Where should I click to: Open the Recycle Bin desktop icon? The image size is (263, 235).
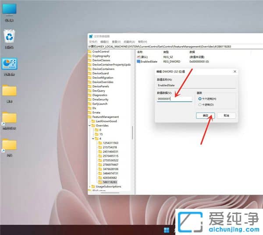(9, 36)
